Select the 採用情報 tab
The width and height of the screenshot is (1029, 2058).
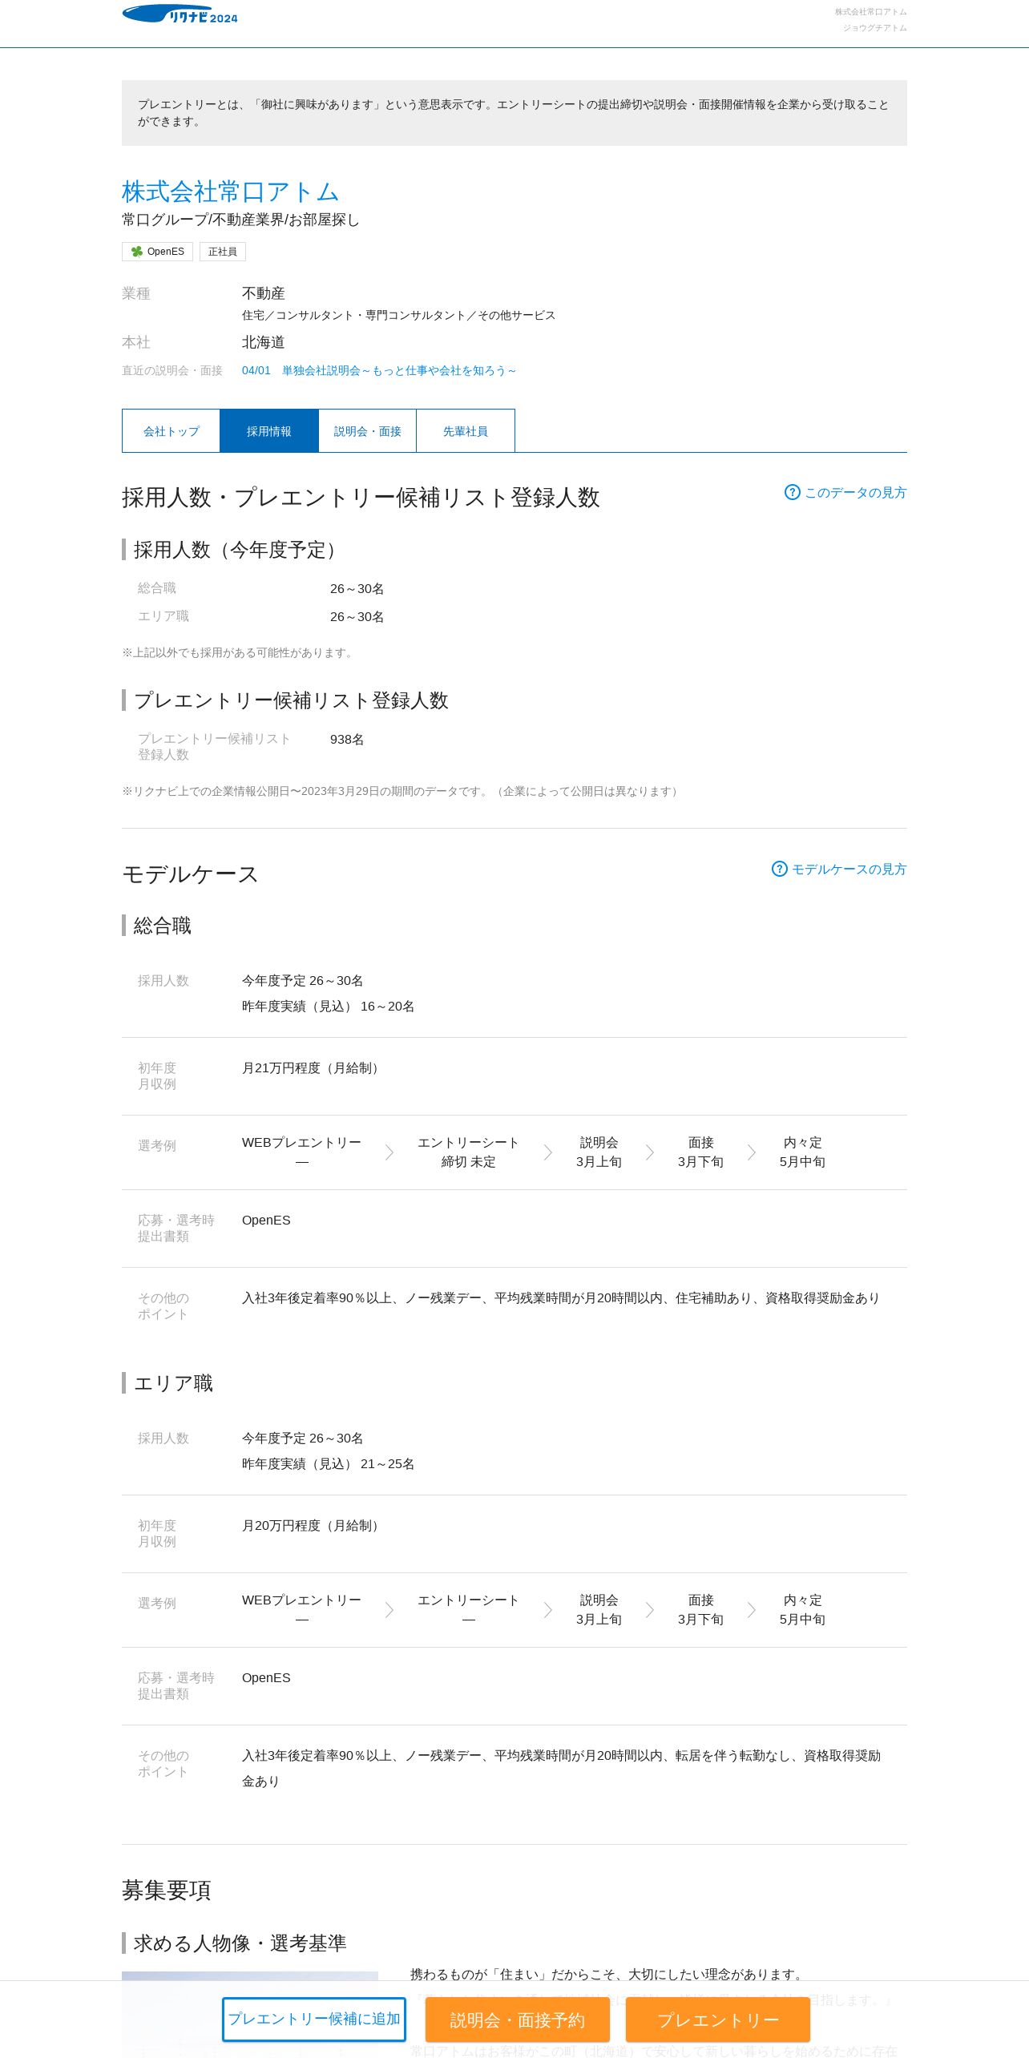pyautogui.click(x=269, y=431)
